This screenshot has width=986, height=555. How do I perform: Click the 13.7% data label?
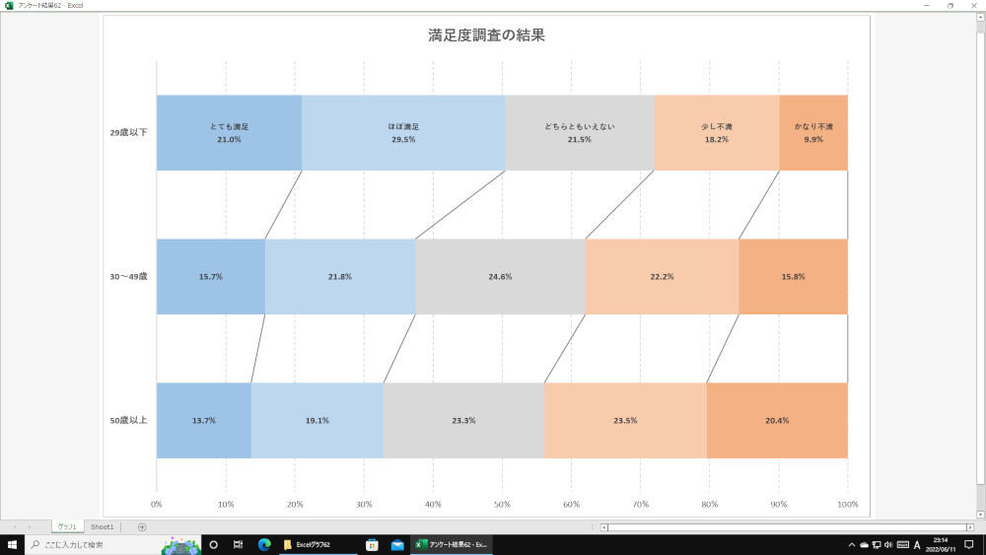click(x=204, y=421)
